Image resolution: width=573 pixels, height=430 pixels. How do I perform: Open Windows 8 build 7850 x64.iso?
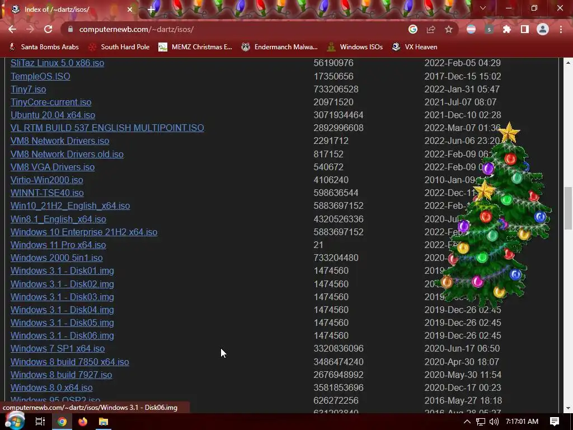point(70,362)
